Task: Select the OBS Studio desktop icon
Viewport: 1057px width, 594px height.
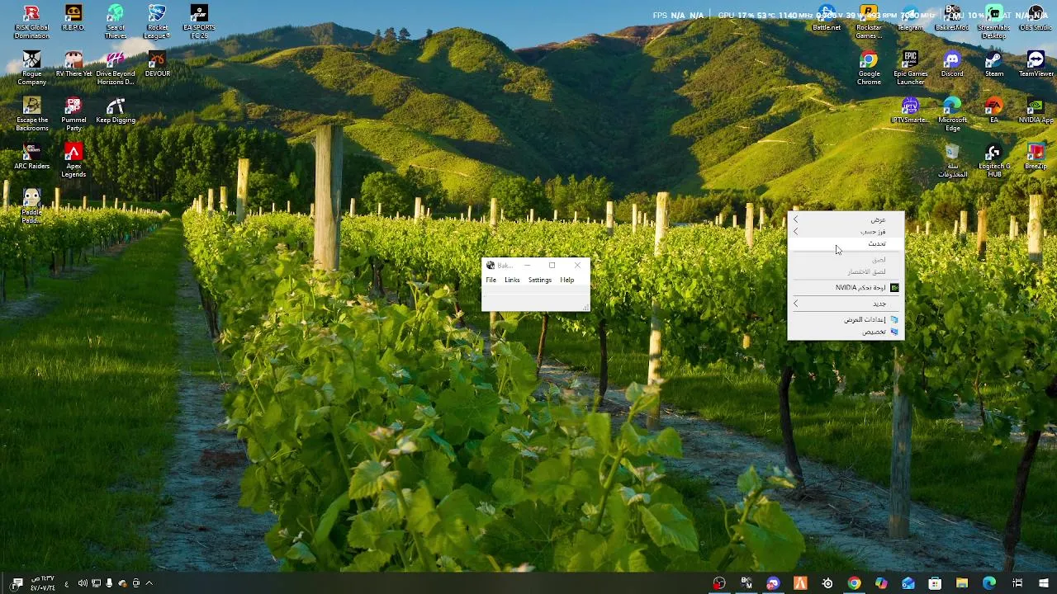Action: (x=1036, y=19)
